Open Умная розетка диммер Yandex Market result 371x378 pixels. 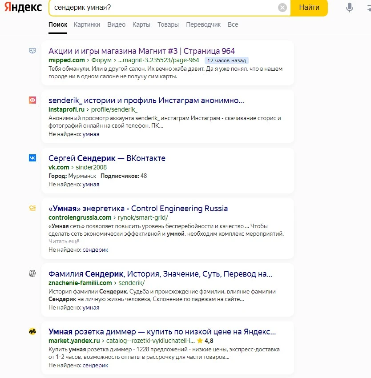click(x=162, y=332)
